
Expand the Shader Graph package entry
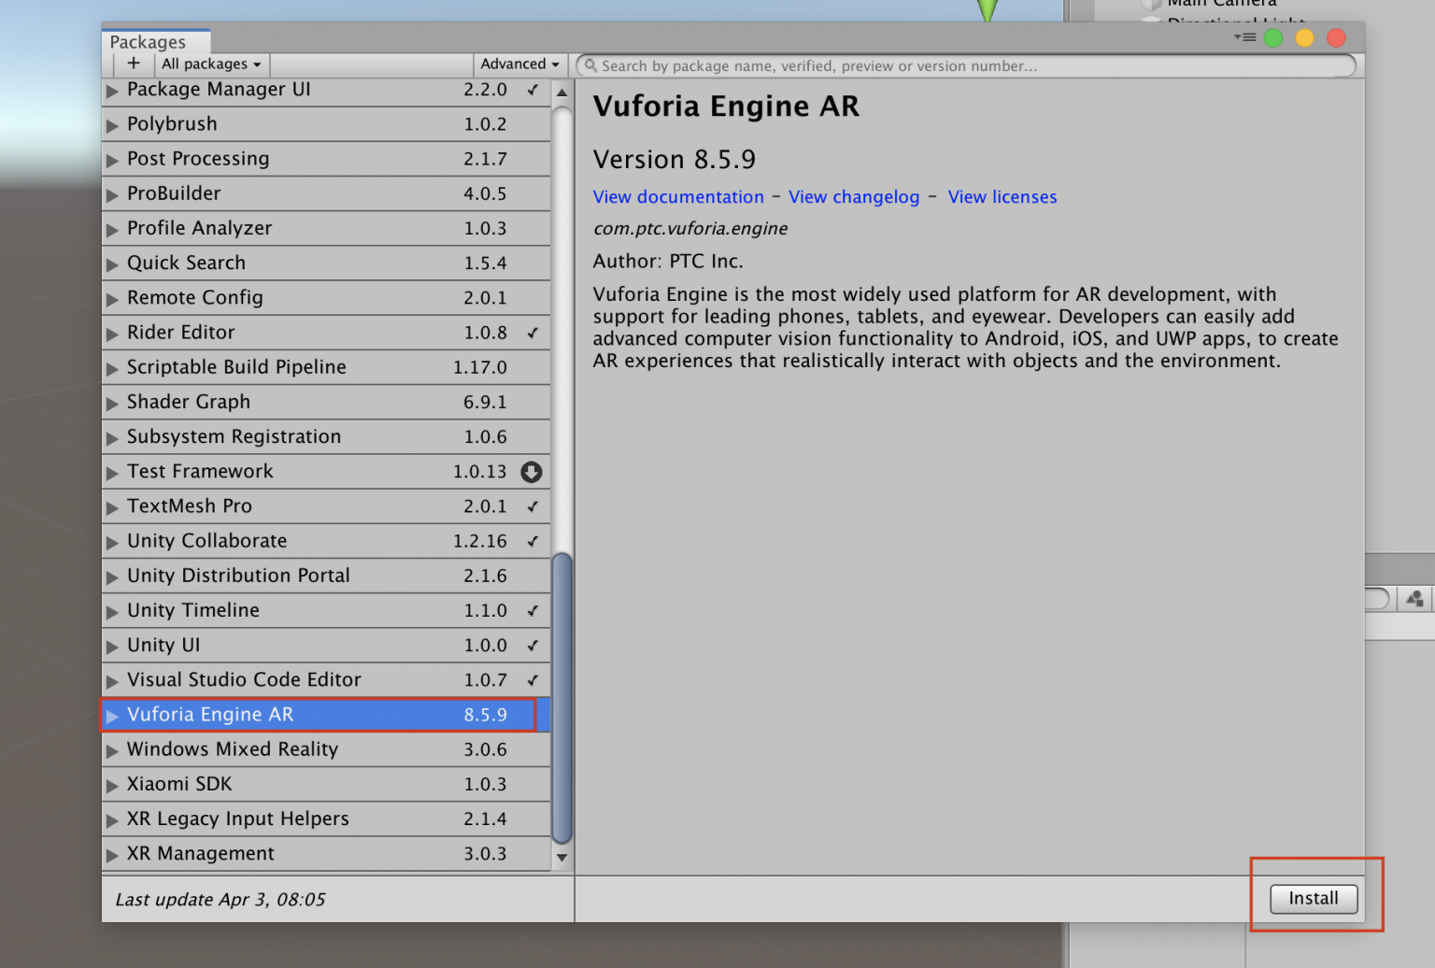click(112, 402)
